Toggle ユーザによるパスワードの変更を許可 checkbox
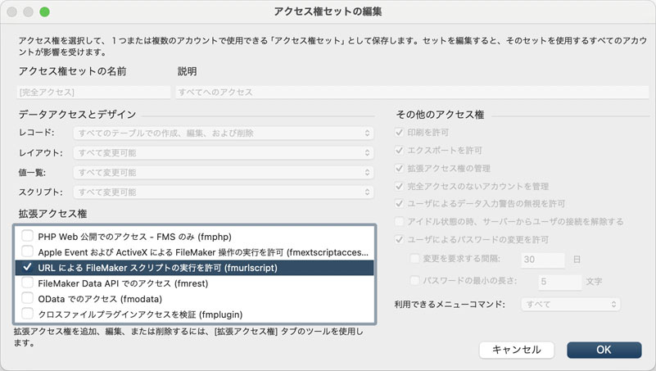 tap(399, 240)
